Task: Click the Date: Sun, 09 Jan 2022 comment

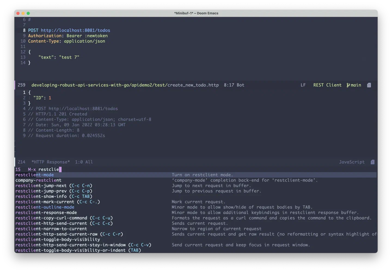Action: 77,125
